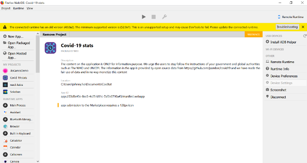This screenshot has height=163, width=307.
Task: Click the Troubleshooting button
Action: (x=287, y=27)
